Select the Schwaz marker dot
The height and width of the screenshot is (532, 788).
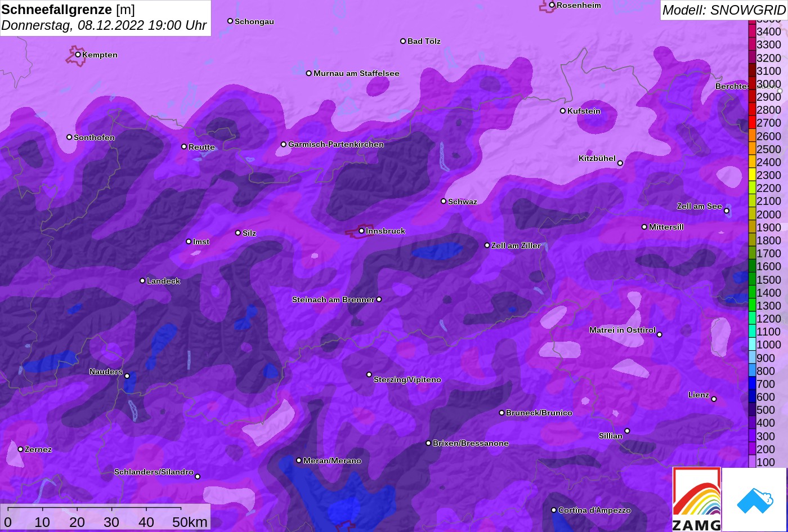point(444,201)
